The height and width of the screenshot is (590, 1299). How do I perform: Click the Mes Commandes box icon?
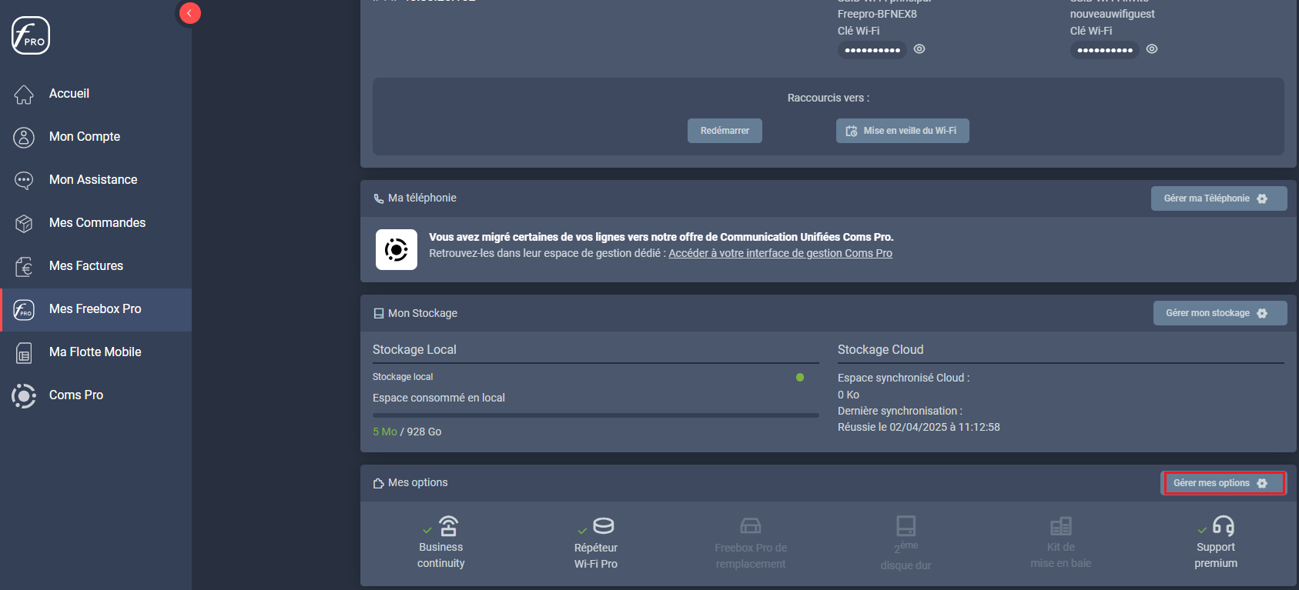tap(24, 223)
